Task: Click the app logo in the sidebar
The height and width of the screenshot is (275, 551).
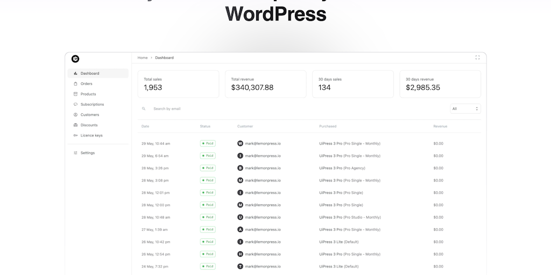Action: (75, 59)
